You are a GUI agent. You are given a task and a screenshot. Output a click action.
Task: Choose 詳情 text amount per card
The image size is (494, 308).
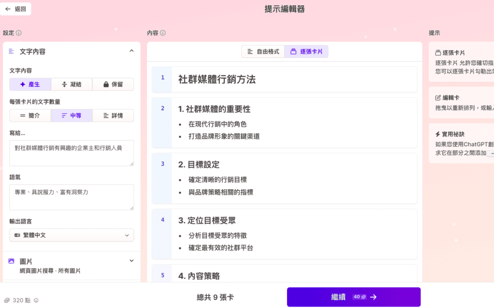pyautogui.click(x=113, y=115)
